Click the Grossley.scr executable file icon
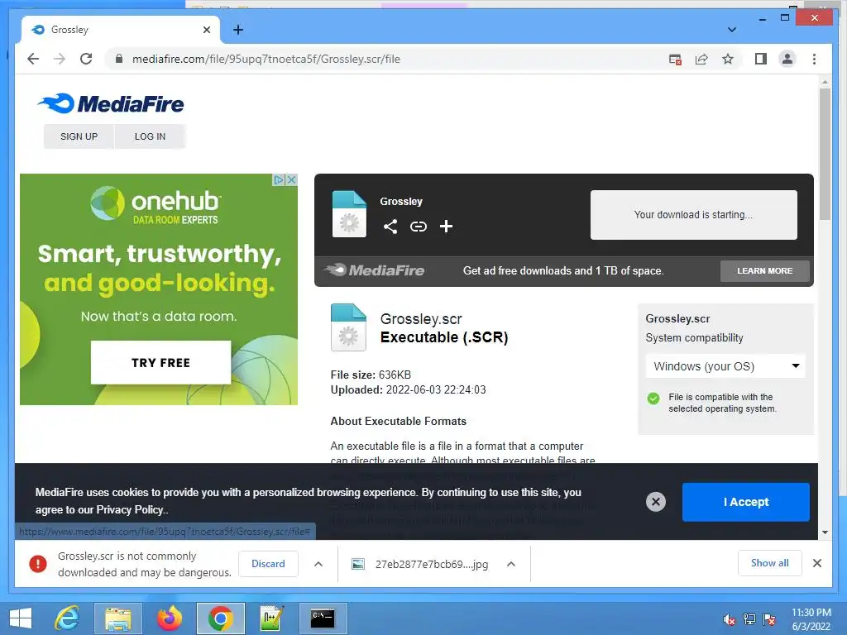Screen dimensions: 847x635 (x=348, y=327)
